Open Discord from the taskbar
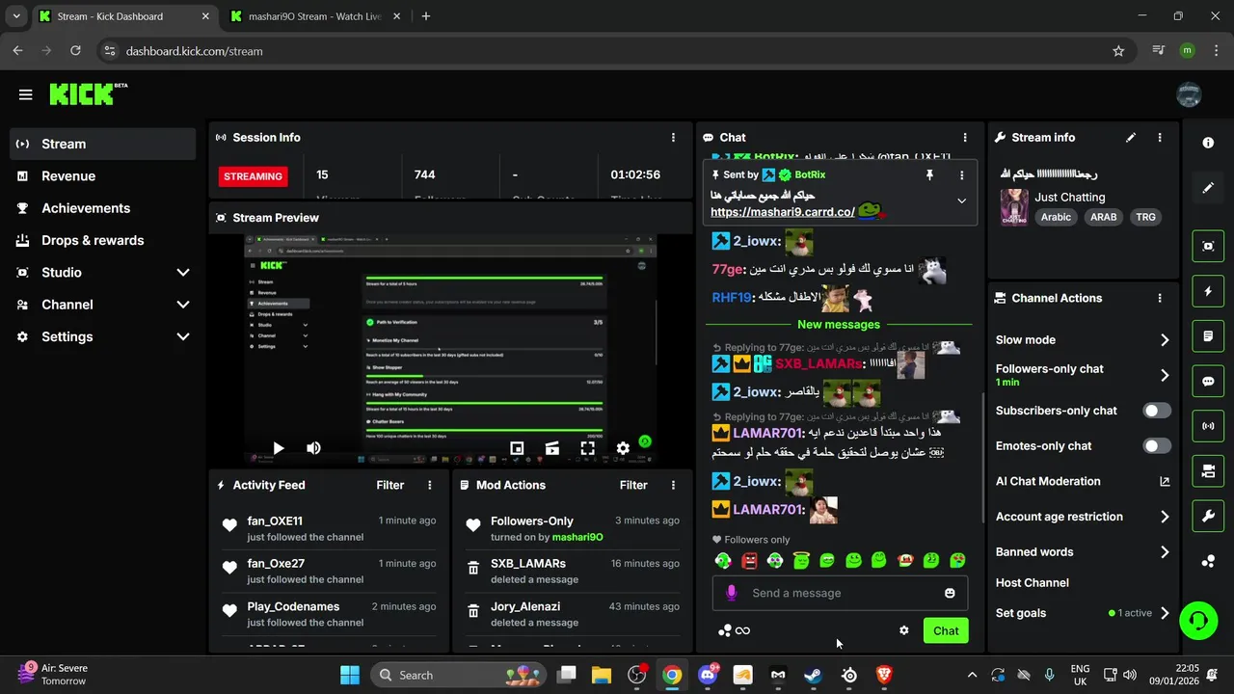Viewport: 1234px width, 694px height. tap(708, 675)
